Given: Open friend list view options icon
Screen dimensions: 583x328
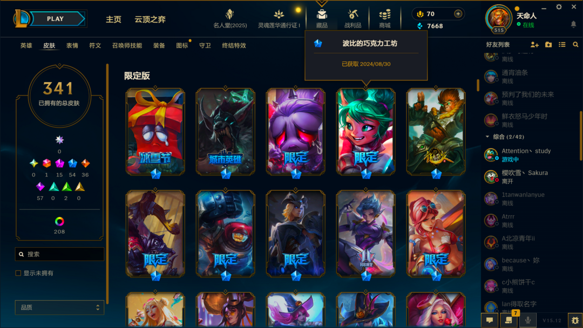Looking at the screenshot, I should click(x=562, y=45).
